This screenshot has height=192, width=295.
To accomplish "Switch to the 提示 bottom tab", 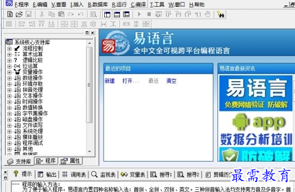I will point(23,174).
